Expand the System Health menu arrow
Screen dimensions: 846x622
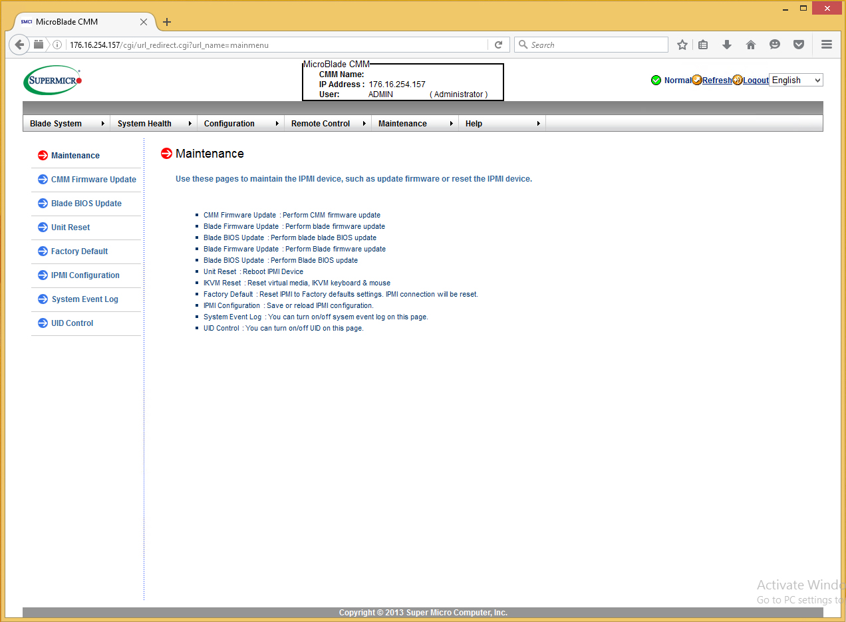[x=190, y=124]
